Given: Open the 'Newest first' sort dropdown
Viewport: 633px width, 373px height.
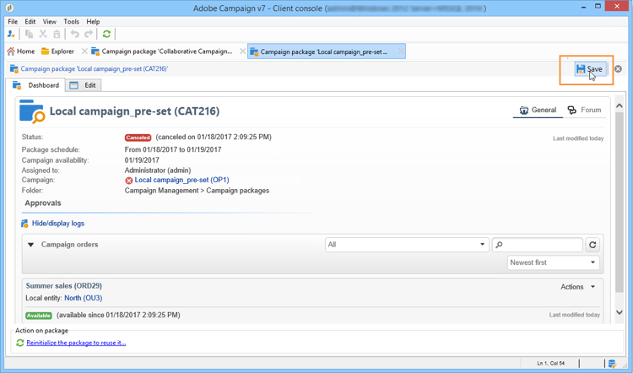Looking at the screenshot, I should (x=553, y=262).
